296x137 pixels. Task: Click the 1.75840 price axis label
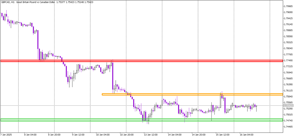[x=289, y=96]
